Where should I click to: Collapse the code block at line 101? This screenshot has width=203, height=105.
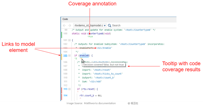tap(69, 40)
